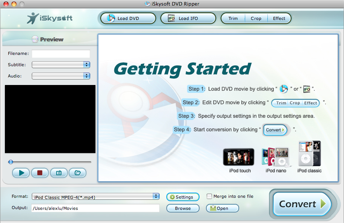Screen dimensions: 344x223
Task: Open the Trim editor in the top toolbar
Action: pyautogui.click(x=233, y=18)
